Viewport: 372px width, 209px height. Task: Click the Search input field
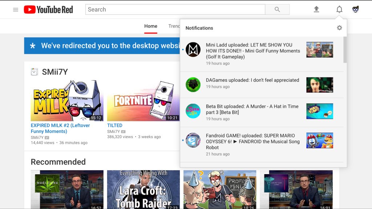tap(175, 9)
